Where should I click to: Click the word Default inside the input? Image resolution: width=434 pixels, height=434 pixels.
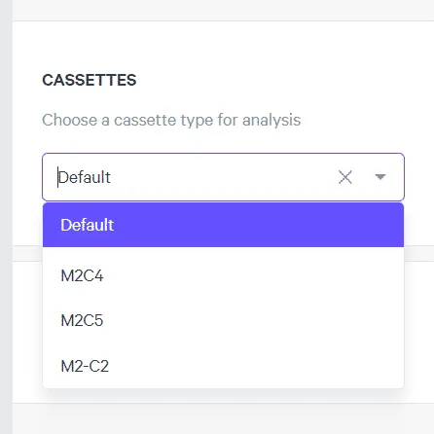(x=85, y=177)
